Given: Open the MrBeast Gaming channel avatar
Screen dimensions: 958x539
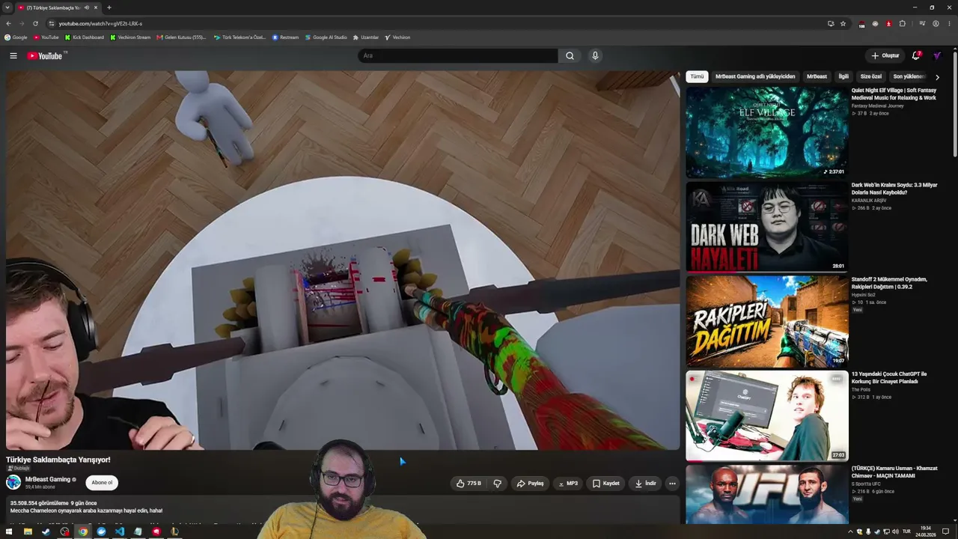Looking at the screenshot, I should point(13,483).
